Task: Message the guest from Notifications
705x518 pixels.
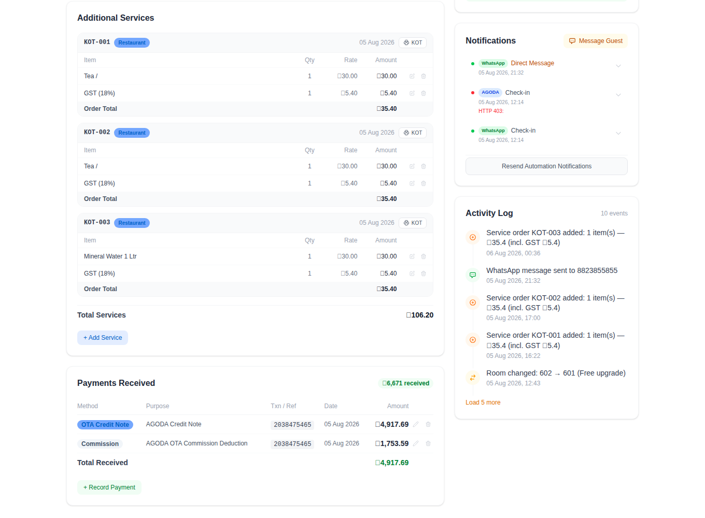Action: 596,41
